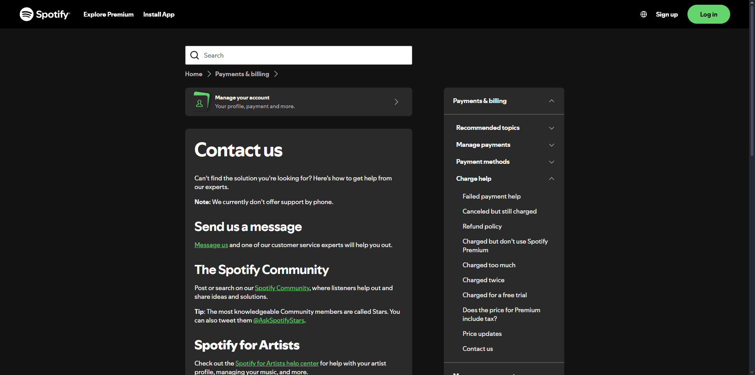Focus the Search input field

coord(299,55)
